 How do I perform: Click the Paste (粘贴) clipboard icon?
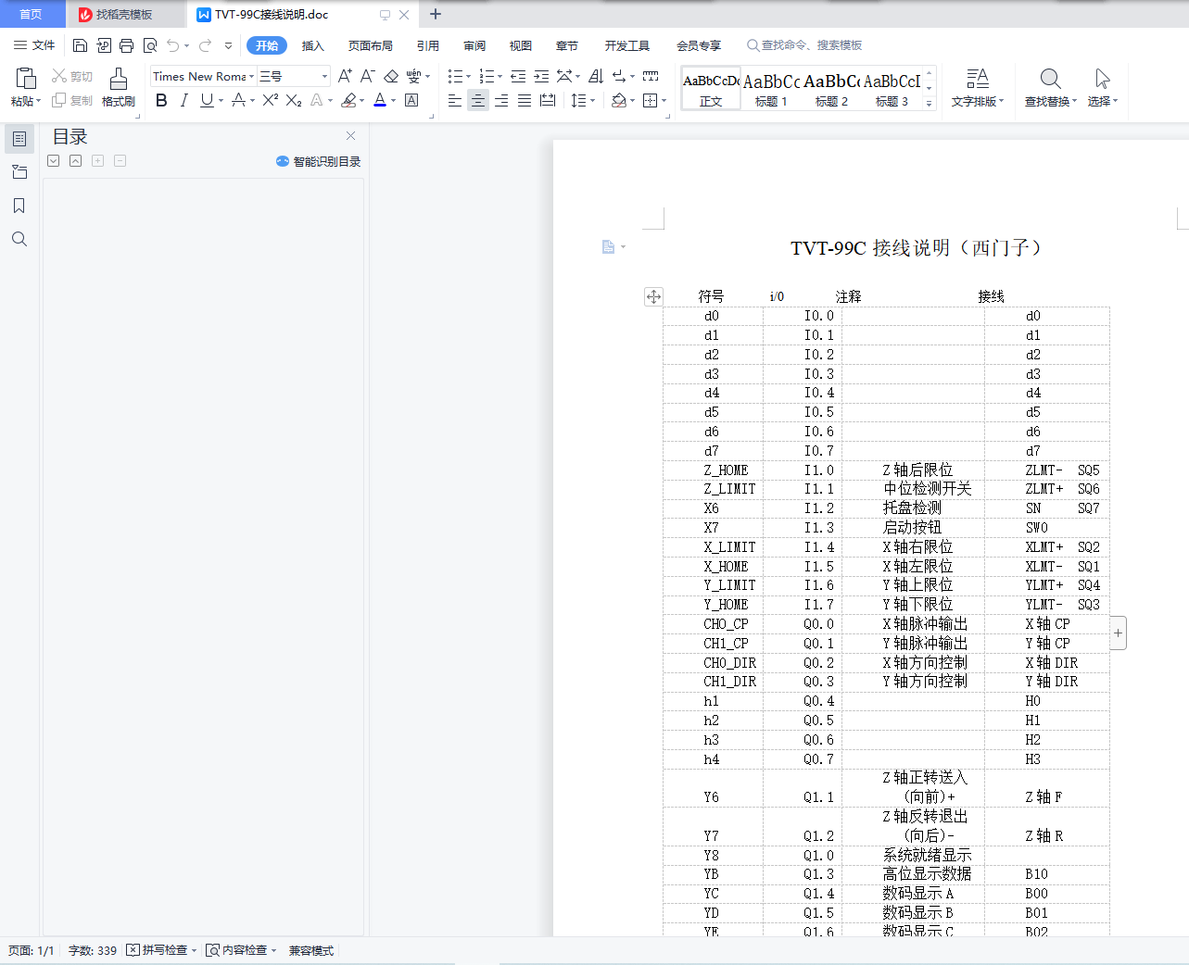click(25, 79)
